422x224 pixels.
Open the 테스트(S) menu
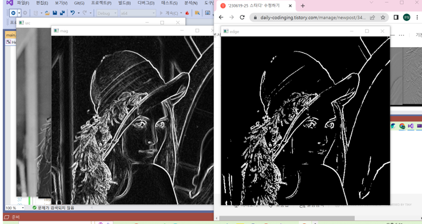(x=170, y=3)
